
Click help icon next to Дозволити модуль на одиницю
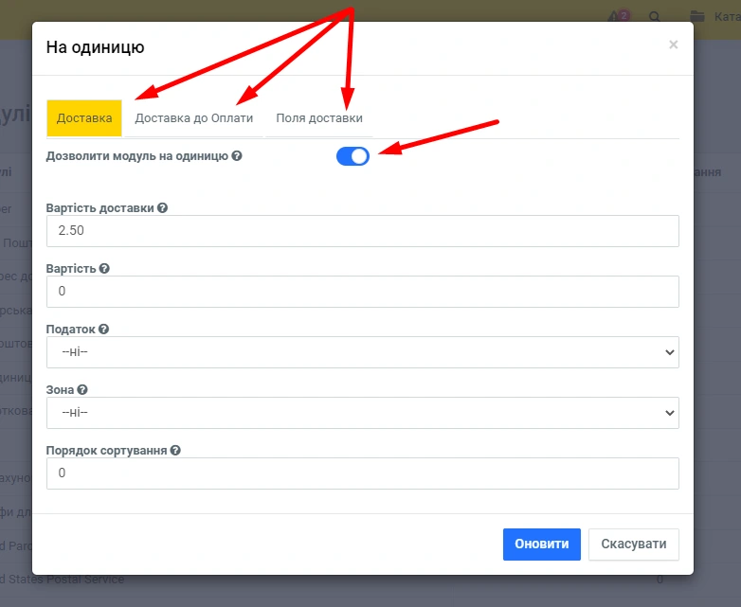pyautogui.click(x=237, y=155)
